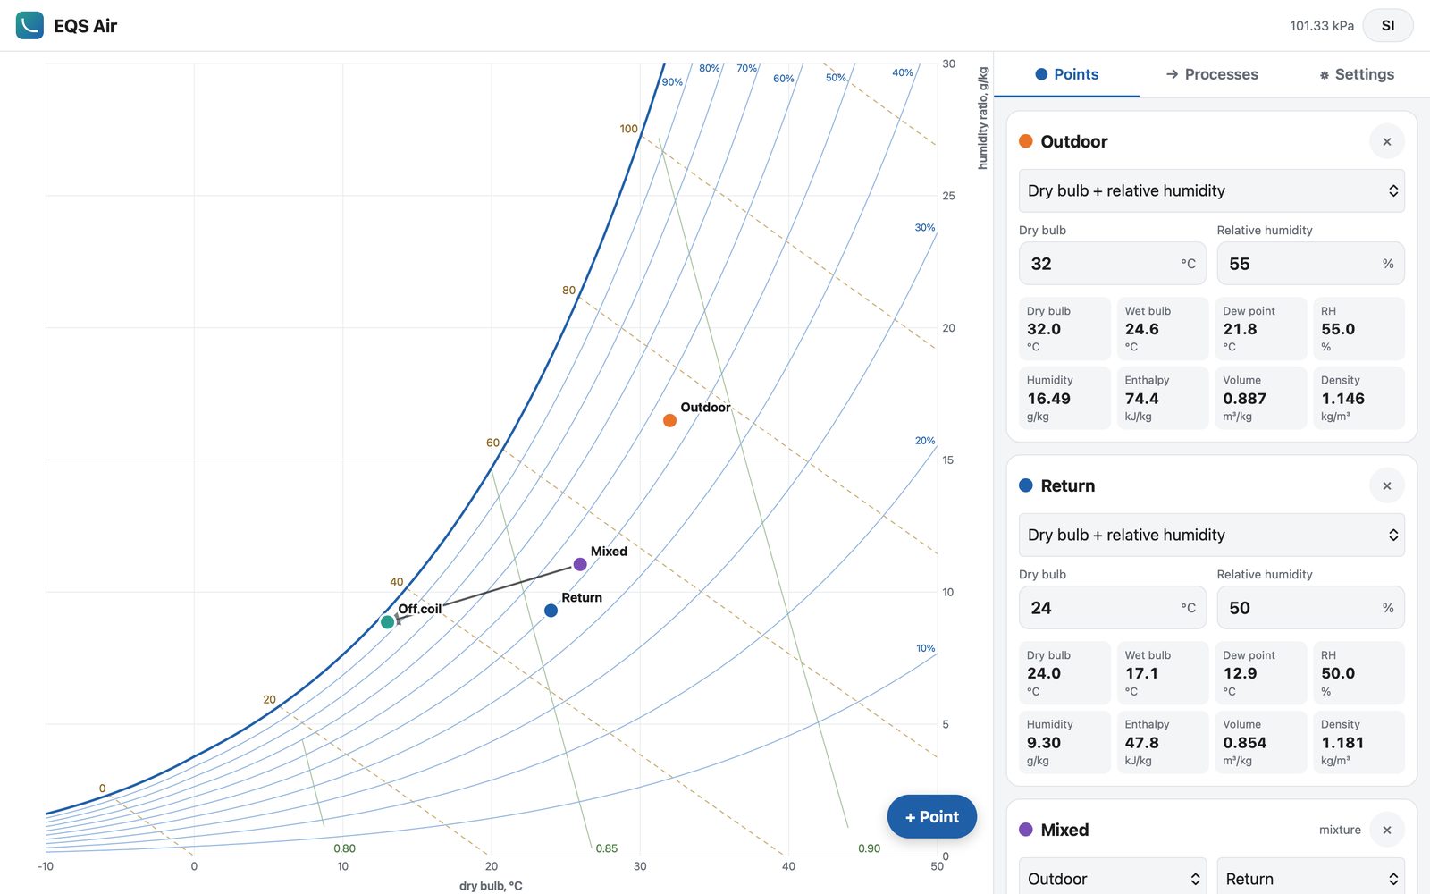
Task: Click the blue Return color dot in panel
Action: point(1026,485)
